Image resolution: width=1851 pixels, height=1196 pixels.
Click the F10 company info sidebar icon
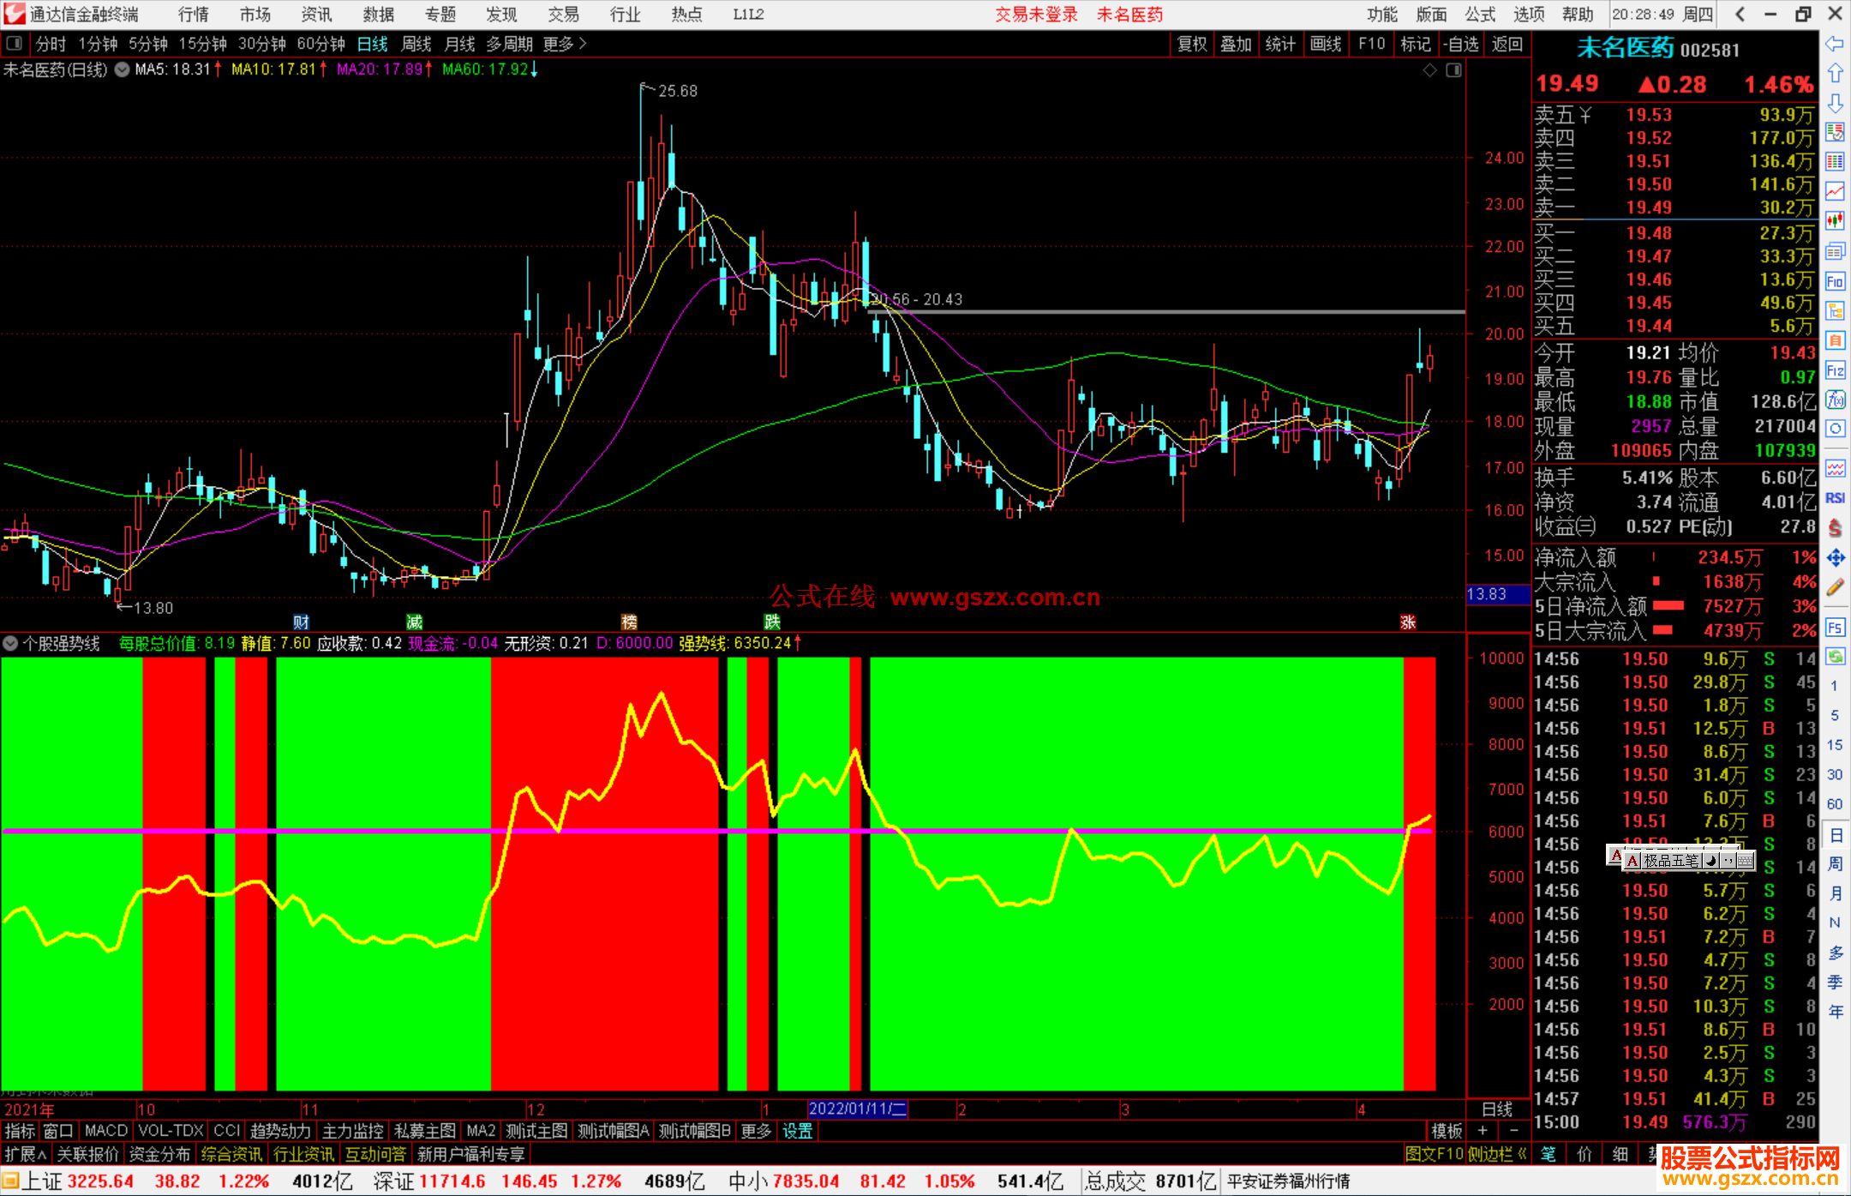tap(1835, 281)
